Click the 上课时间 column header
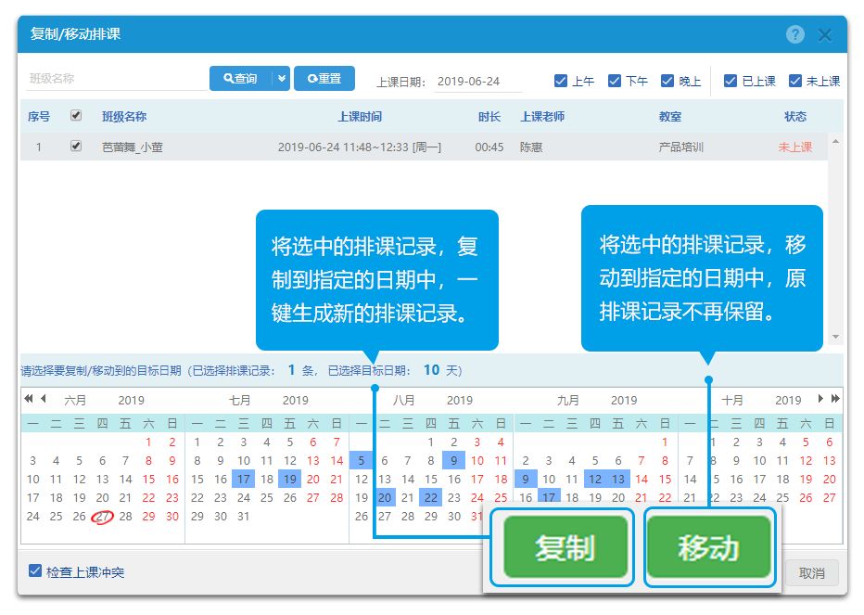This screenshot has height=615, width=864. (x=360, y=117)
